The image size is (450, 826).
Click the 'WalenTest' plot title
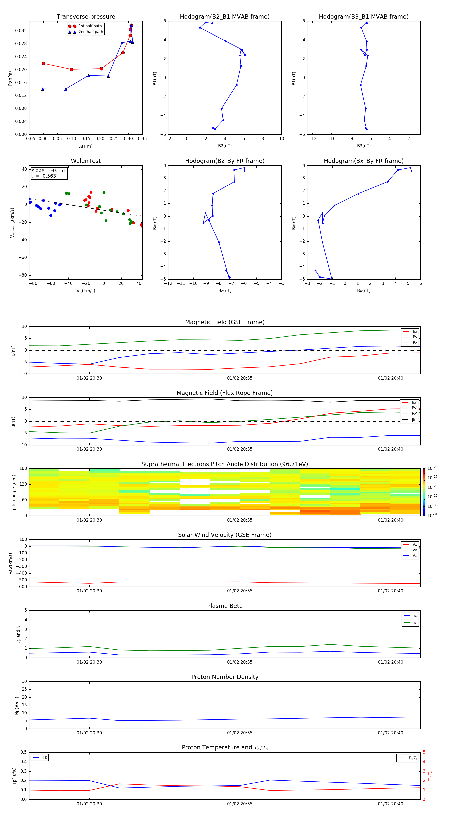coord(86,161)
